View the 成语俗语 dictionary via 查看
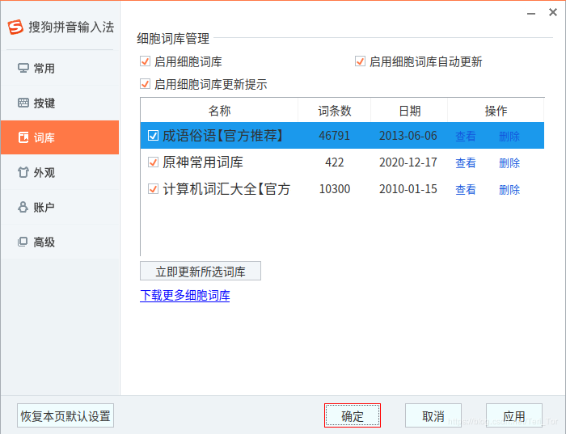 (465, 136)
